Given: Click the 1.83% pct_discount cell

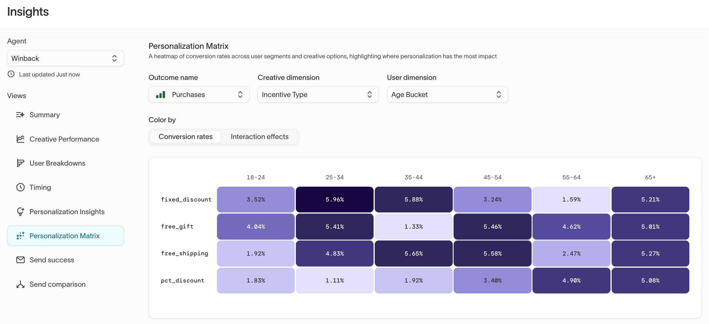Looking at the screenshot, I should coord(256,281).
